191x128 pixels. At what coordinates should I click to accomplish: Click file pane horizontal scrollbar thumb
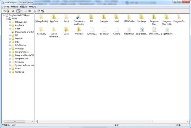[95, 121]
